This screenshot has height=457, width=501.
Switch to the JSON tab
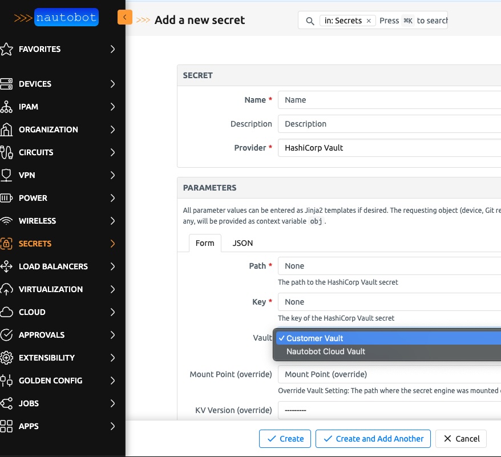(243, 243)
